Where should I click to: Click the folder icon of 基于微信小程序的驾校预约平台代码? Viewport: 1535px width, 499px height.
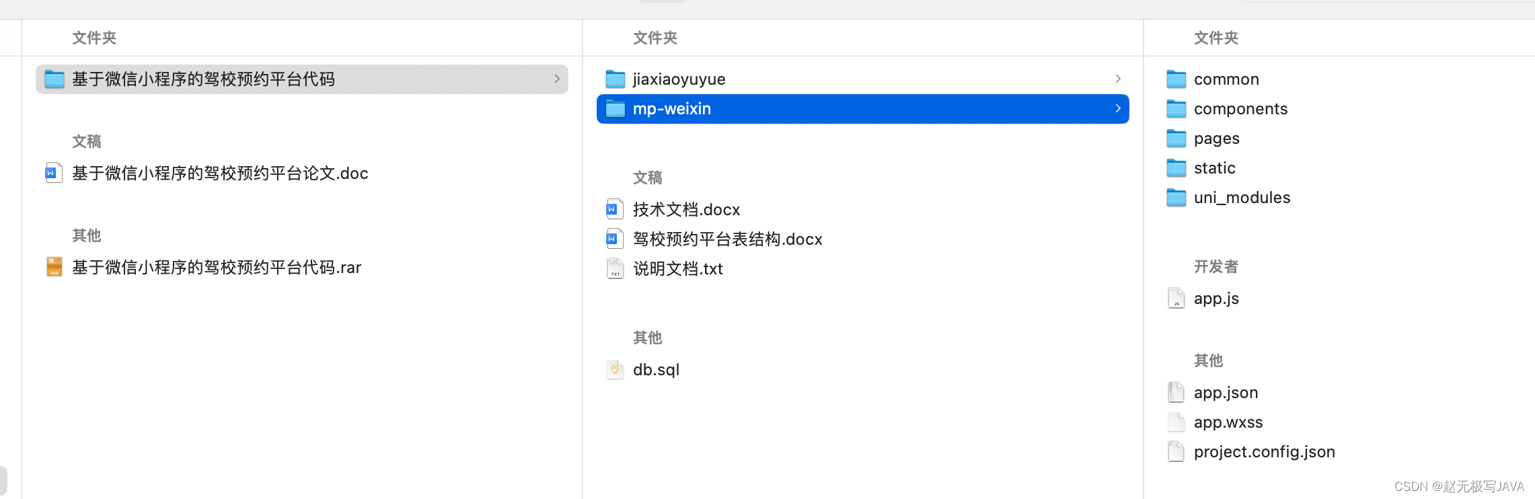(54, 79)
